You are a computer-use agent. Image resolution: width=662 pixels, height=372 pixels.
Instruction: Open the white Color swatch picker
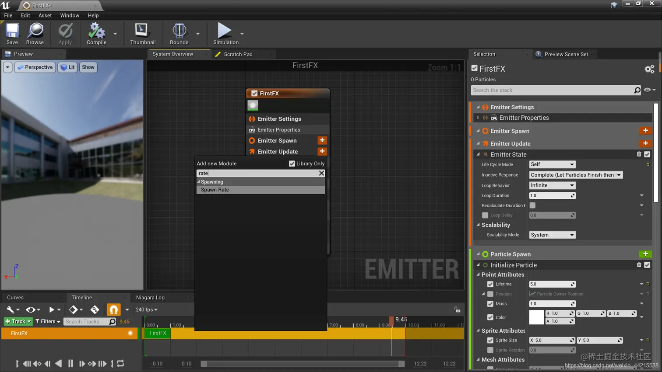pos(536,317)
